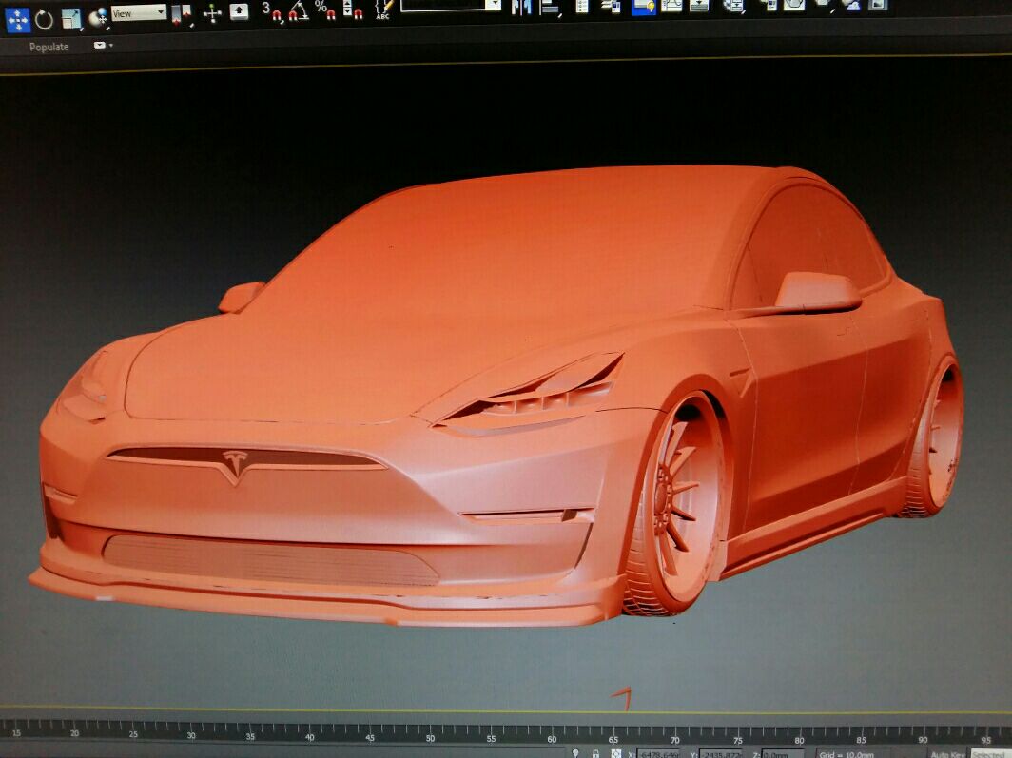
Task: Toggle the Selection Lock padlock icon
Action: tap(595, 753)
